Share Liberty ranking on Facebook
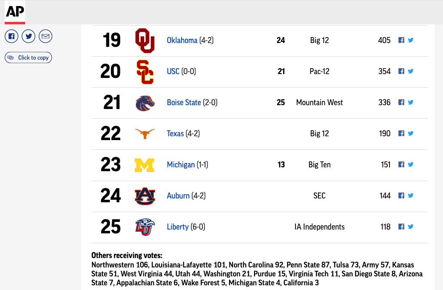Image resolution: width=443 pixels, height=290 pixels. 401,227
